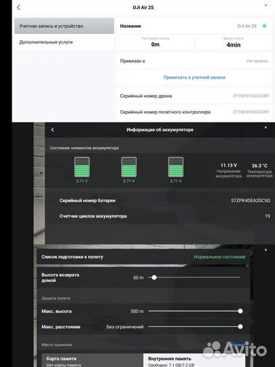Click 'Серийный номер полетного контроллера' row
Screen dimensions: 275x367
click(x=194, y=112)
